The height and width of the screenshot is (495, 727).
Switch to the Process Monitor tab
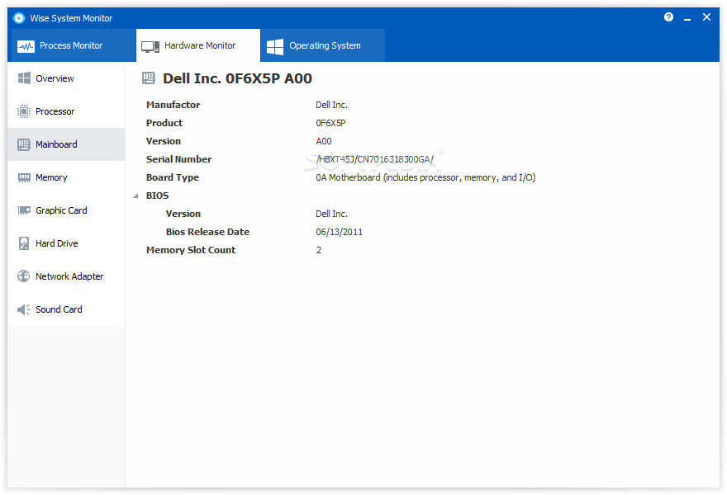[72, 45]
